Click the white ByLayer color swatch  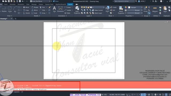(x=129, y=7)
